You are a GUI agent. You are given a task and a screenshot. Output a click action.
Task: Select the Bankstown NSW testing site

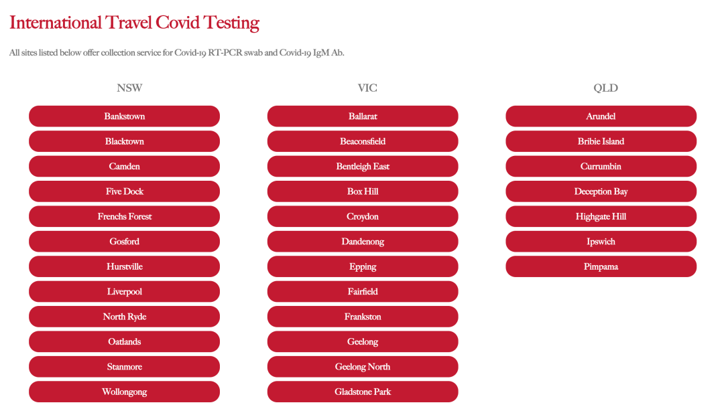[124, 116]
